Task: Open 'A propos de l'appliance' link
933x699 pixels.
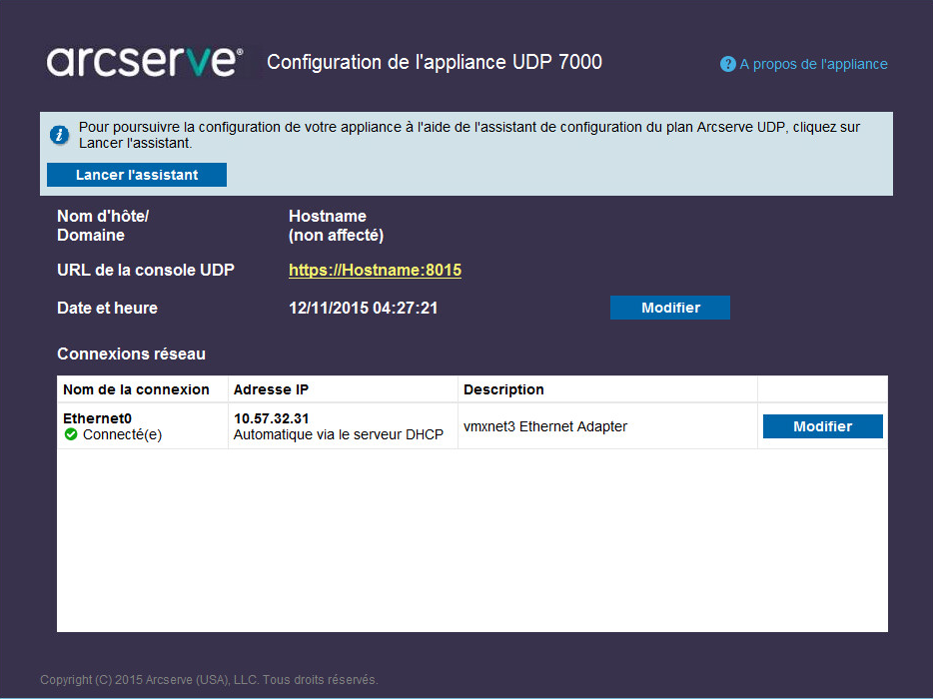Action: tap(813, 64)
